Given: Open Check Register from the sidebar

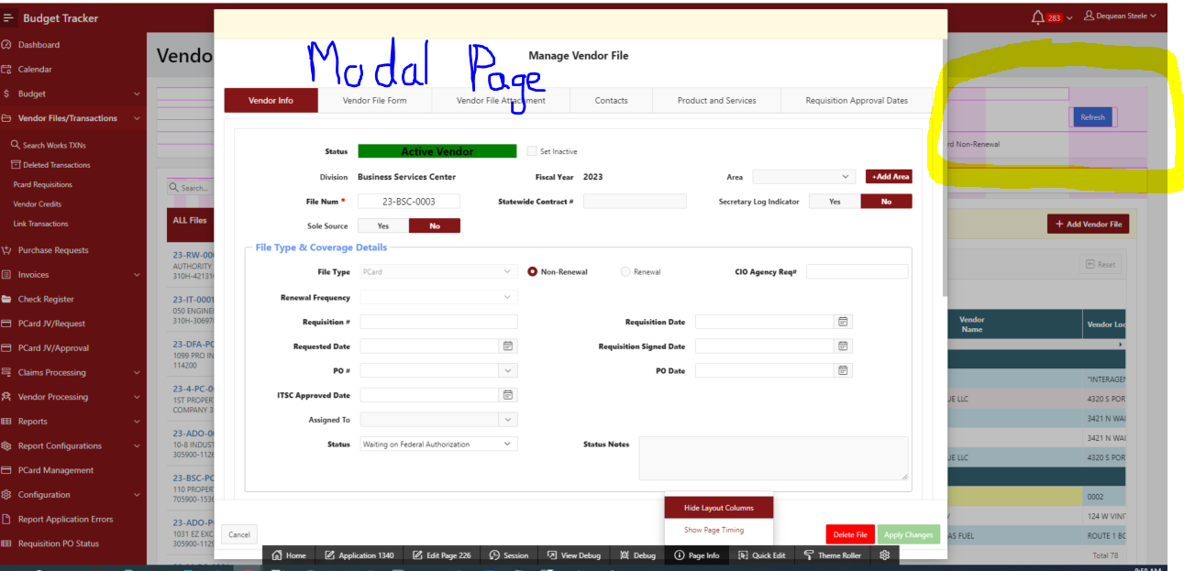Looking at the screenshot, I should tap(46, 299).
